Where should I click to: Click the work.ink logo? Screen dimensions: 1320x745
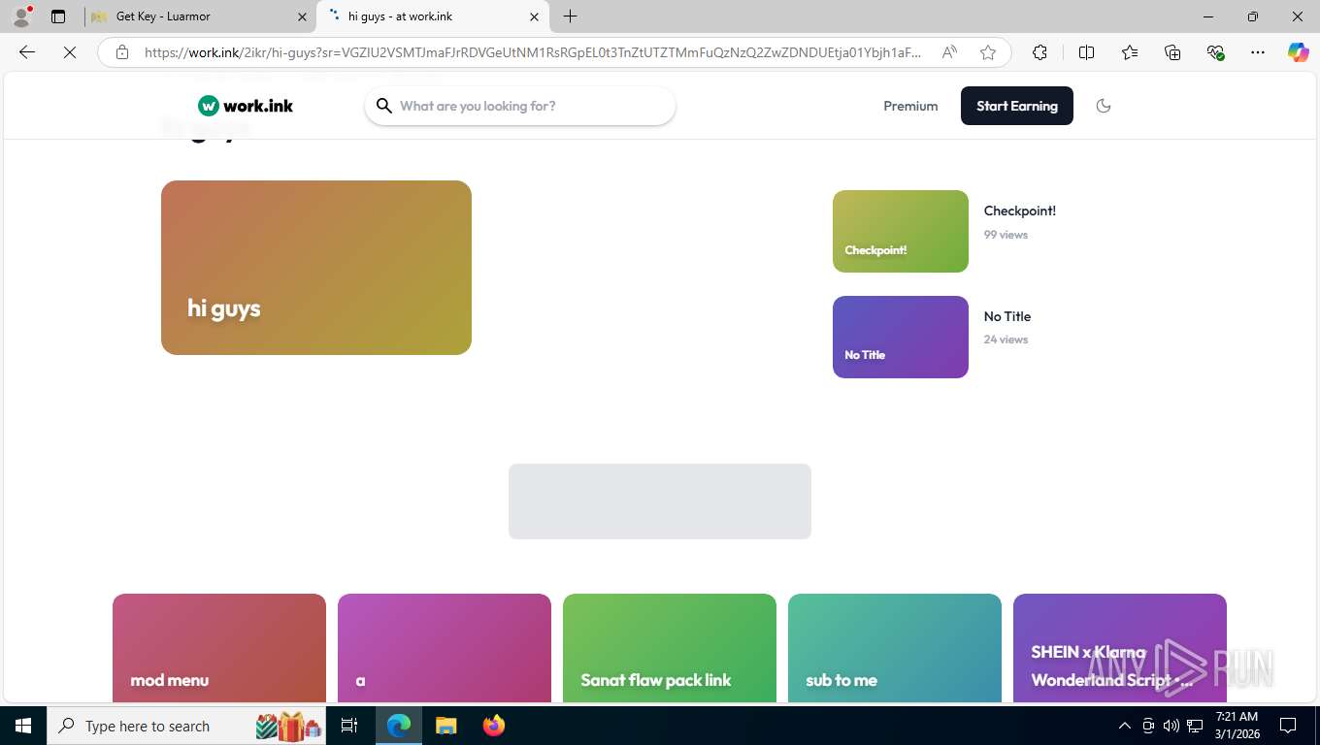[x=246, y=106]
